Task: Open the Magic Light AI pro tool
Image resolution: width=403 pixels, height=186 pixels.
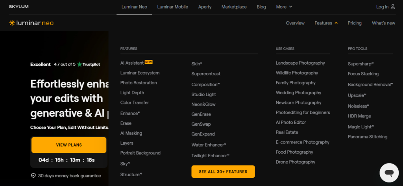Action: tap(361, 127)
